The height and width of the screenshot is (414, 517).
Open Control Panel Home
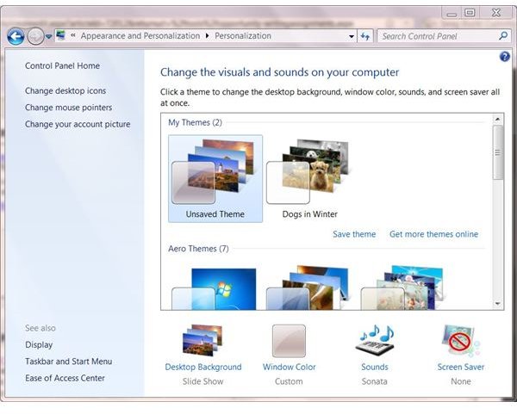[62, 66]
